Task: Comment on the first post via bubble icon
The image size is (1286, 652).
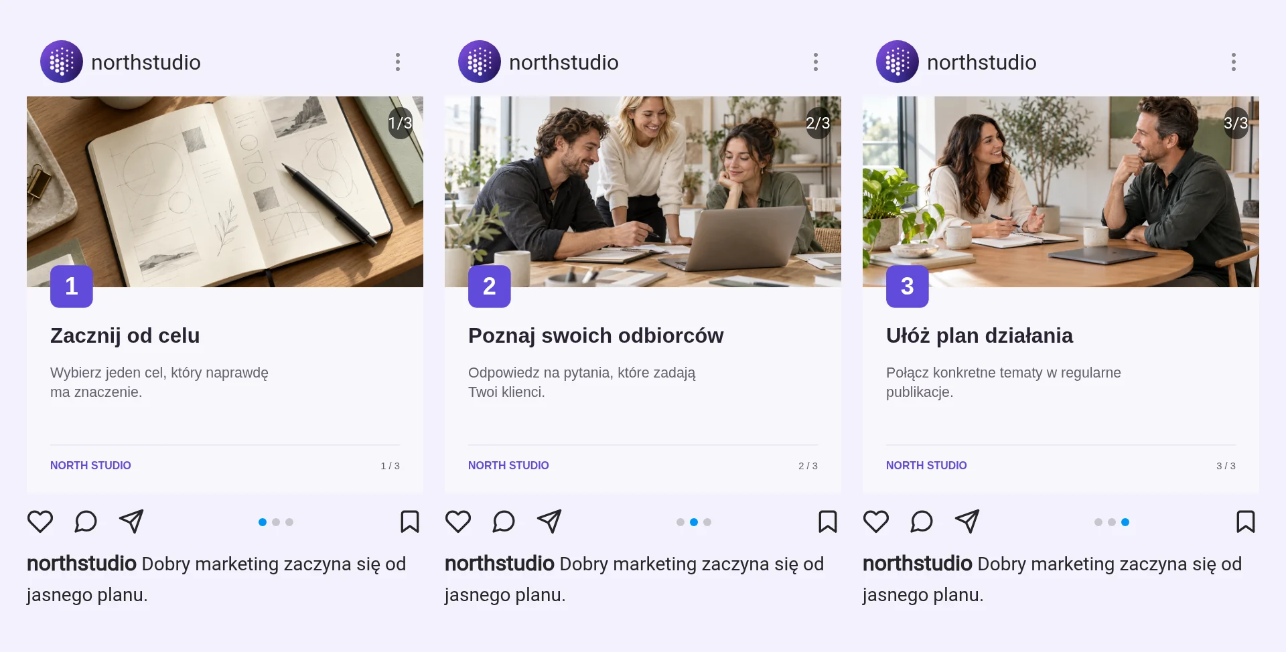Action: click(86, 521)
